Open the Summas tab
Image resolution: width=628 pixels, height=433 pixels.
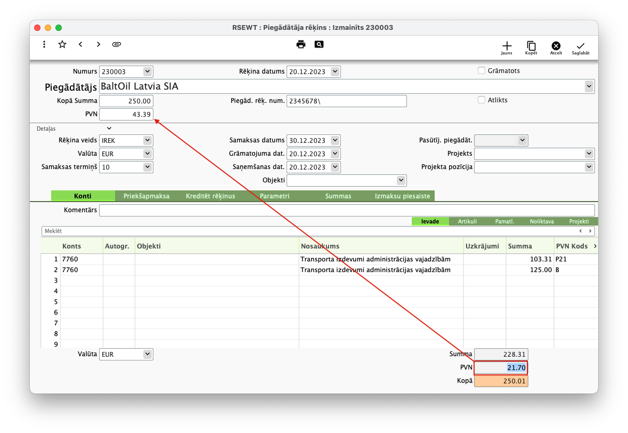pyautogui.click(x=338, y=196)
